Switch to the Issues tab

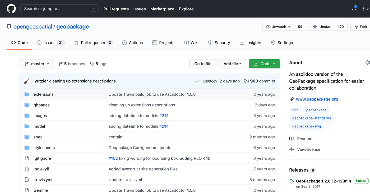click(x=51, y=43)
